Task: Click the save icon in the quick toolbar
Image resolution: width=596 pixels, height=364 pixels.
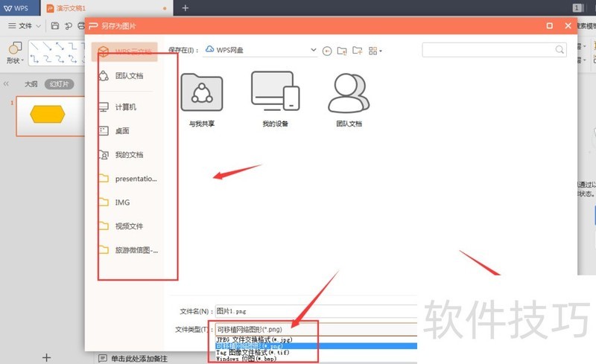Action: pyautogui.click(x=54, y=26)
